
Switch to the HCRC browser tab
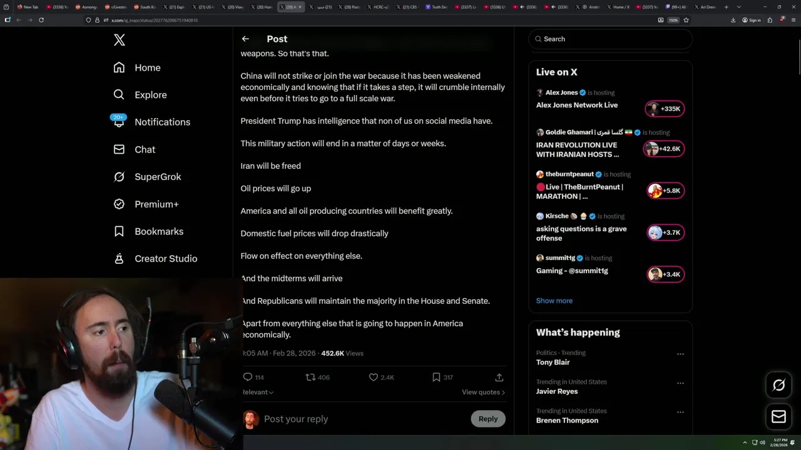click(377, 7)
